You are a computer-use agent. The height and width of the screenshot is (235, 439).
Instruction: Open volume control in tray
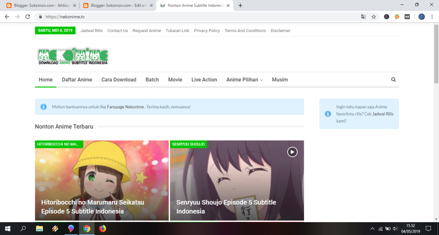(395, 229)
